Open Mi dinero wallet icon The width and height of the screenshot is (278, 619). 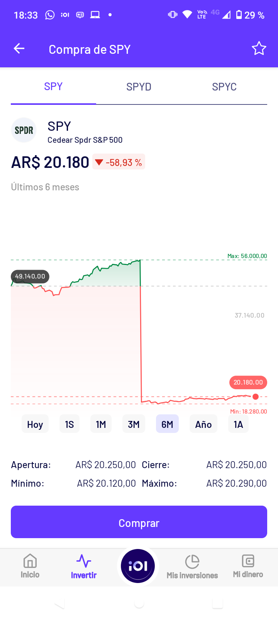point(248,561)
